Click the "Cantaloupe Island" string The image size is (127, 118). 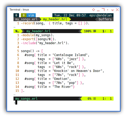[x=70, y=55]
